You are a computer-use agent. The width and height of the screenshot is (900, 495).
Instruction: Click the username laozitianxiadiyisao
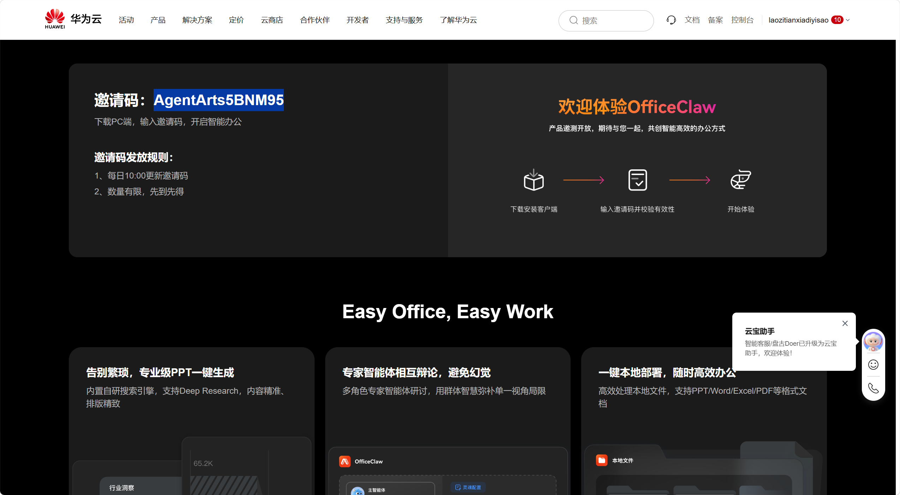(x=798, y=20)
